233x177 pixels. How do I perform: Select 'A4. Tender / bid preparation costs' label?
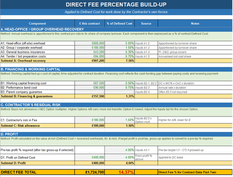tap(37, 56)
